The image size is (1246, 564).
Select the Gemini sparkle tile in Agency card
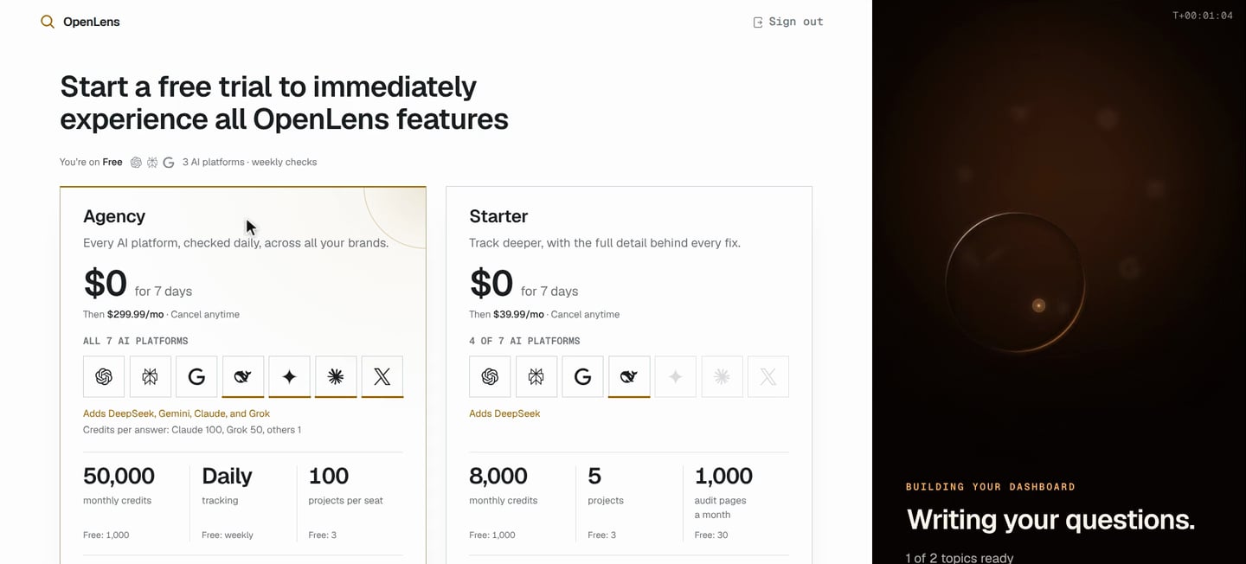[x=289, y=376]
